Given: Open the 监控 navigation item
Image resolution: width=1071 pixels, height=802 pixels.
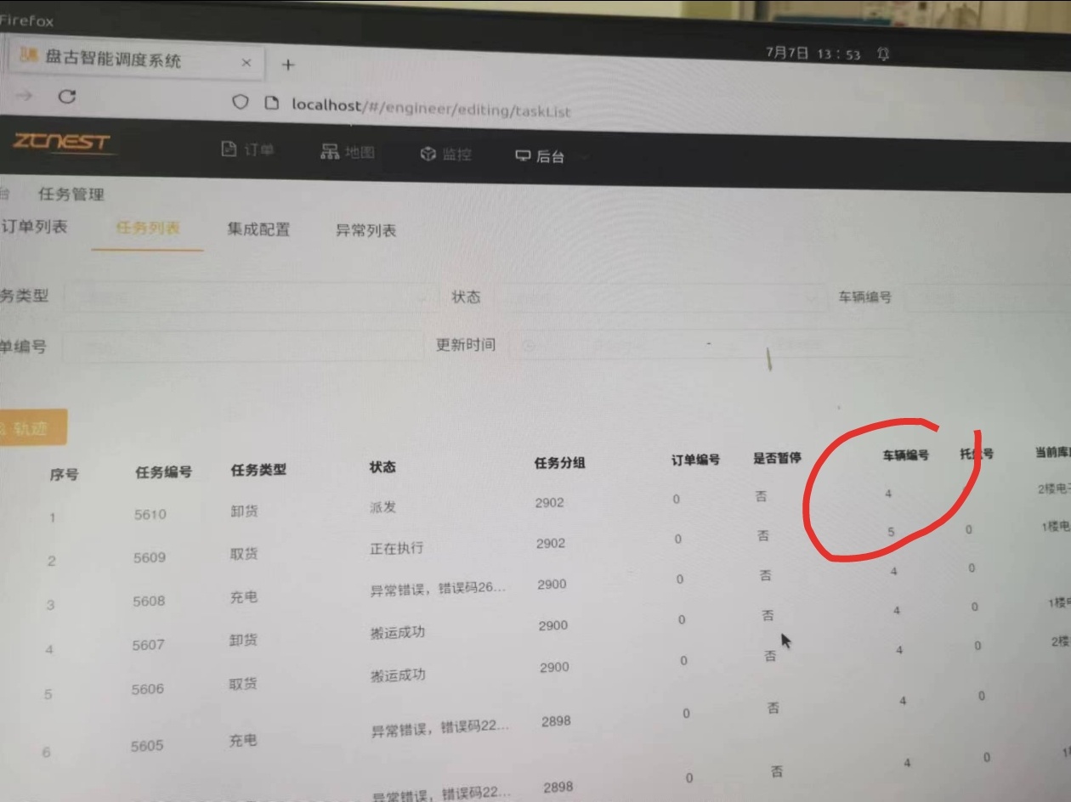Looking at the screenshot, I should [x=446, y=154].
